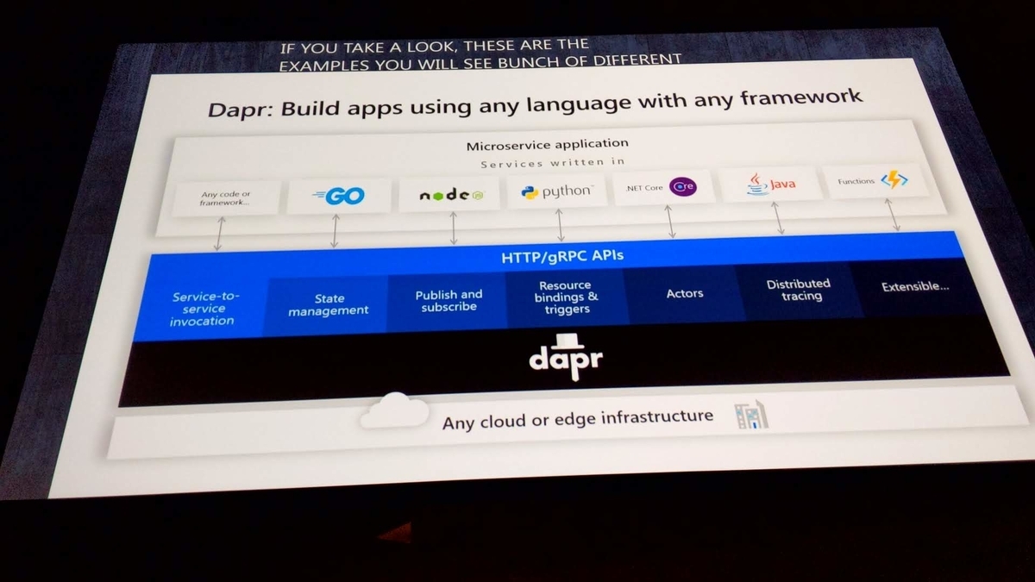Click the 'Microservice application' heading
Image resolution: width=1035 pixels, height=582 pixels.
[547, 145]
